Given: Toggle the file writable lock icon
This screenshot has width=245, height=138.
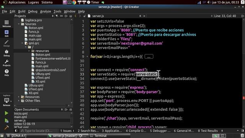Looking at the screenshot, I should (84, 16).
